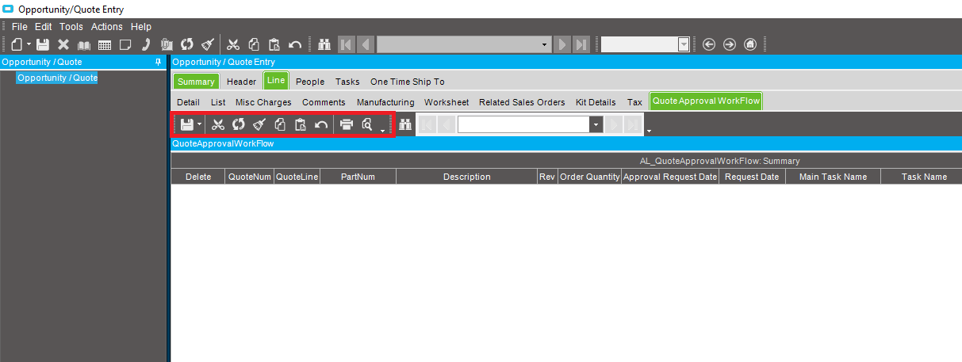Click the Home circle icon
This screenshot has width=962, height=362.
coord(750,44)
